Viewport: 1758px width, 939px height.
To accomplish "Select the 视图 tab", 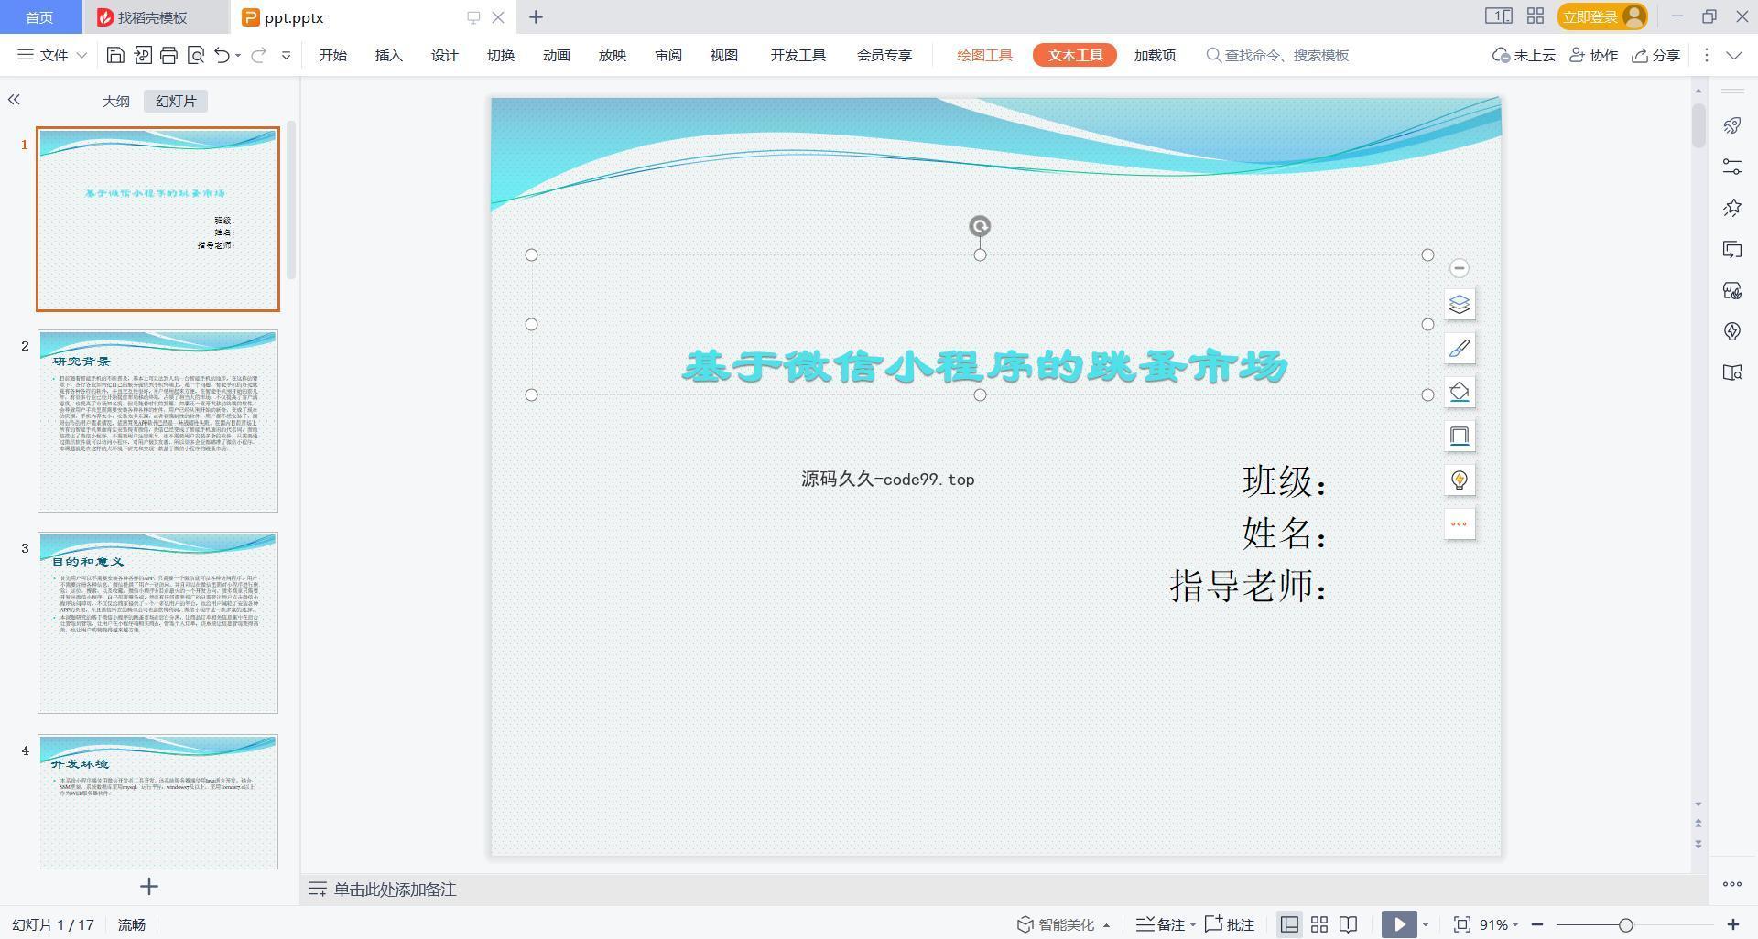I will click(724, 55).
